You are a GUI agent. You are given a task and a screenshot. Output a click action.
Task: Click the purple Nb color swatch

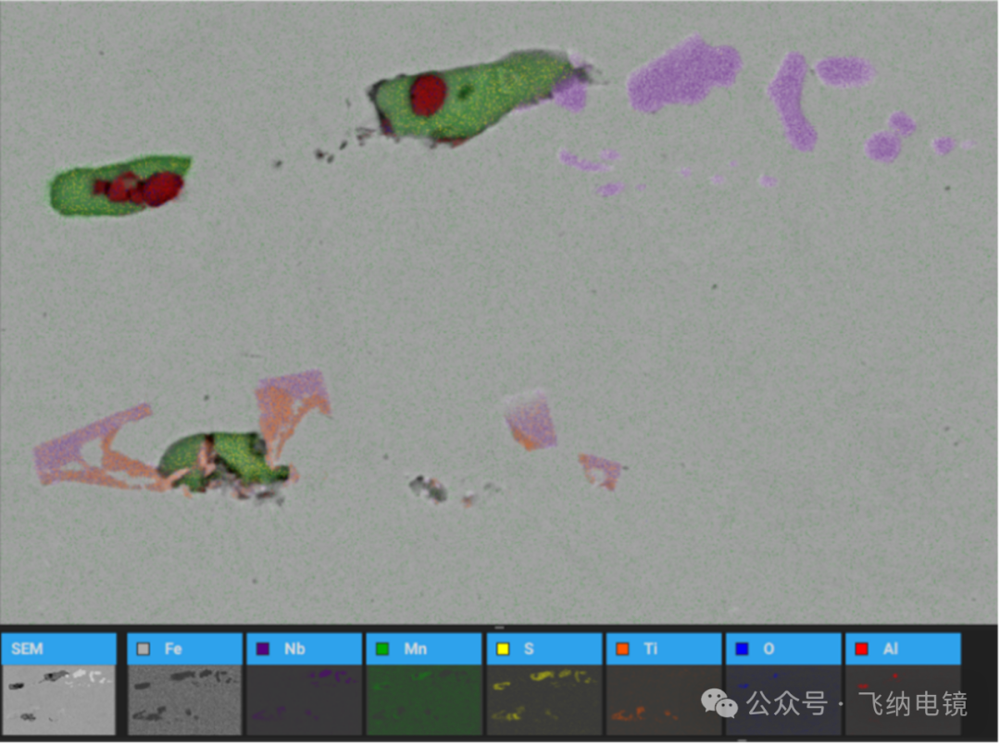(262, 649)
